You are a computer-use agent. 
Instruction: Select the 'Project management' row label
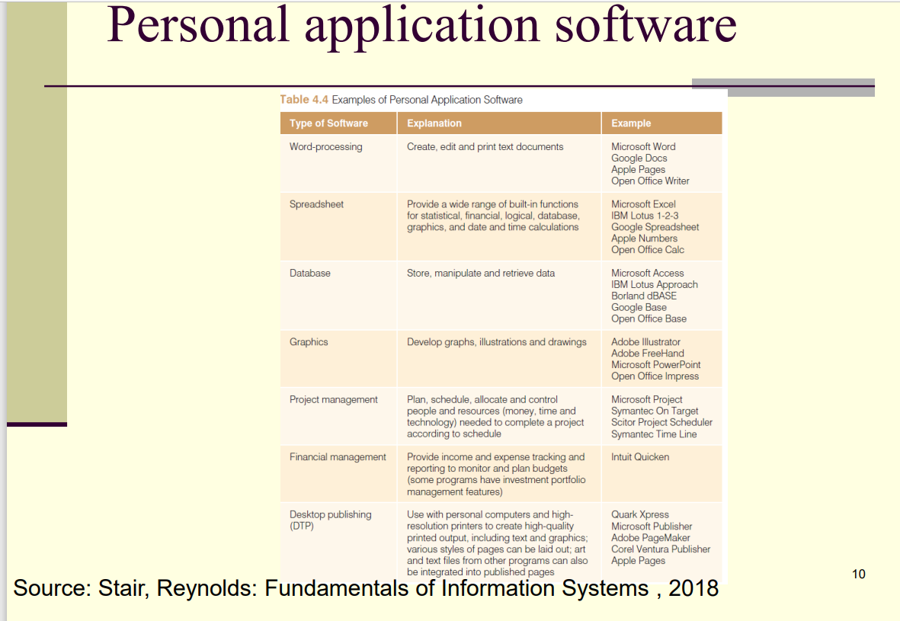(x=333, y=399)
